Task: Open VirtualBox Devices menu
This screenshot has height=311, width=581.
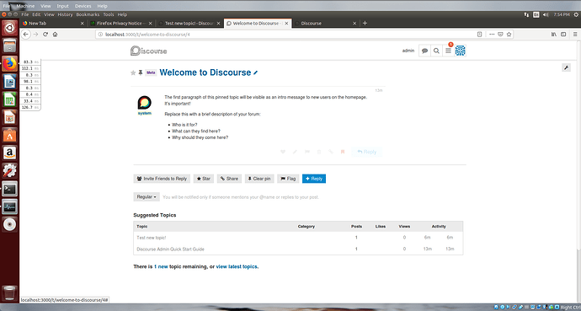Action: [83, 6]
